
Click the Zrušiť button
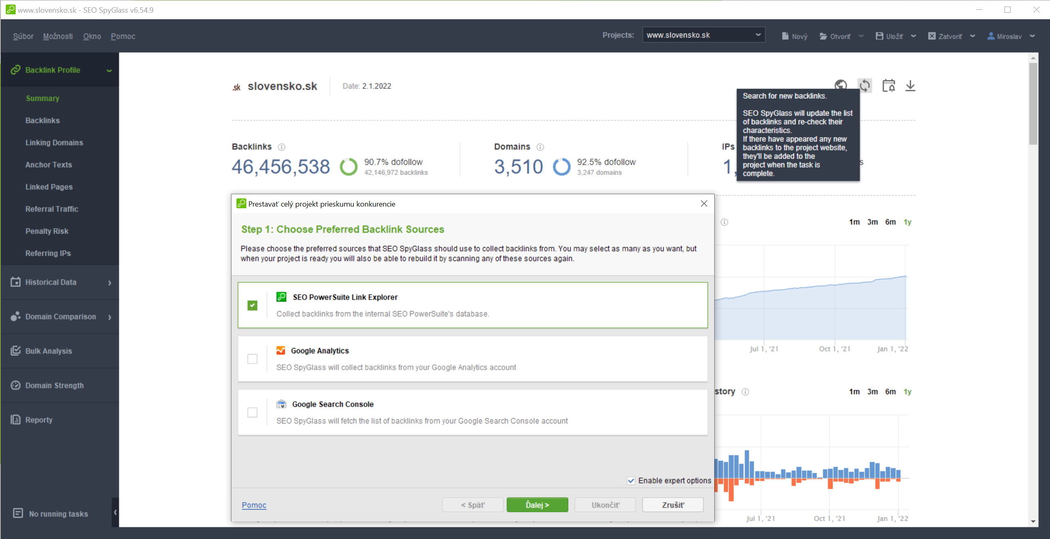click(x=673, y=505)
